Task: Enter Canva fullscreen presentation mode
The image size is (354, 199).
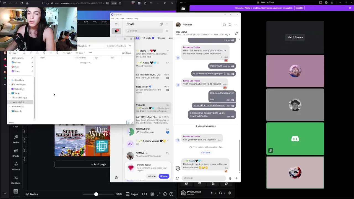Action: point(158,194)
